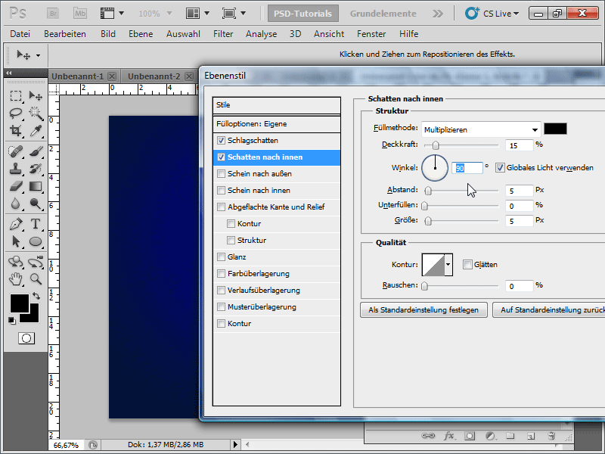Select the Blur tool

point(16,204)
